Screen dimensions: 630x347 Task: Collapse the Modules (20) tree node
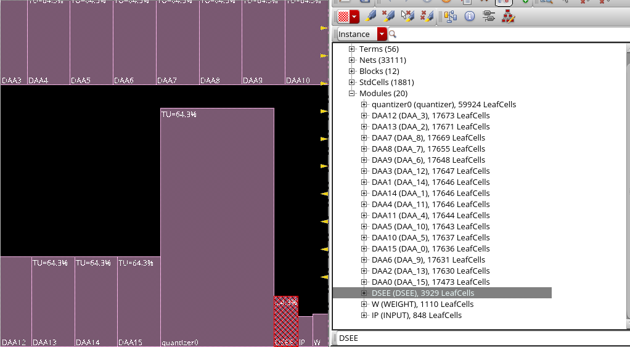(x=352, y=94)
